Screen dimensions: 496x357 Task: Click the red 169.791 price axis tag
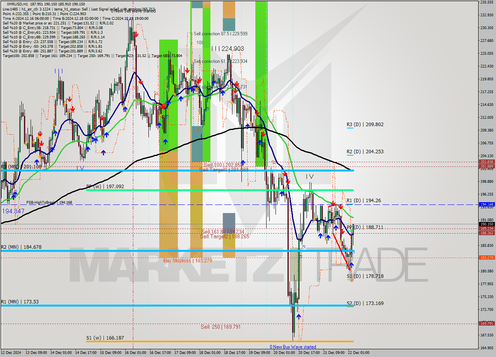click(486, 323)
